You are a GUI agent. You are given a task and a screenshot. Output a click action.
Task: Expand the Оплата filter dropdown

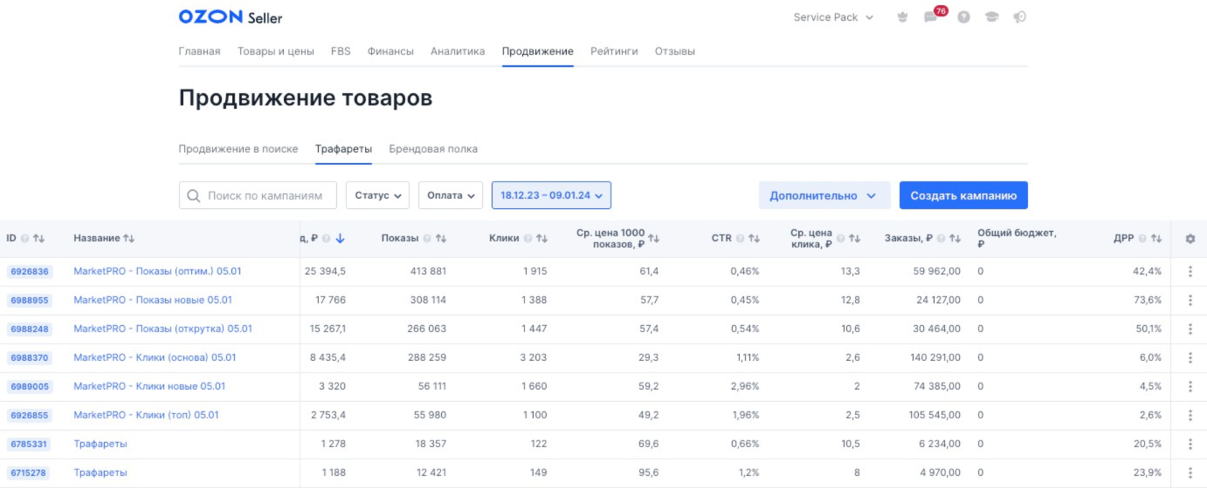pyautogui.click(x=450, y=195)
